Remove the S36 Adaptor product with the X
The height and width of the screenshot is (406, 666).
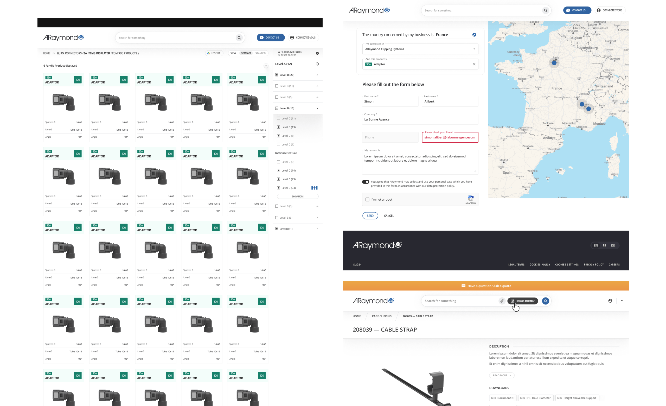(x=474, y=64)
